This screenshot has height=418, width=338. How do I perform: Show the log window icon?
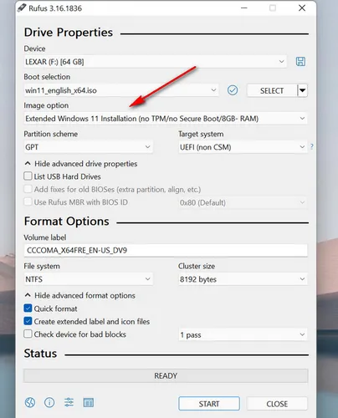click(89, 402)
